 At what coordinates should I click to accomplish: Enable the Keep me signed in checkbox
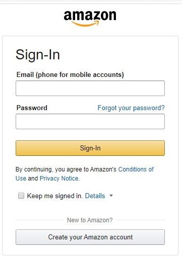pyautogui.click(x=21, y=196)
